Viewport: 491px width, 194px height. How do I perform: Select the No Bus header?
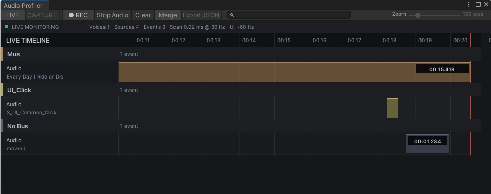tap(240, 126)
